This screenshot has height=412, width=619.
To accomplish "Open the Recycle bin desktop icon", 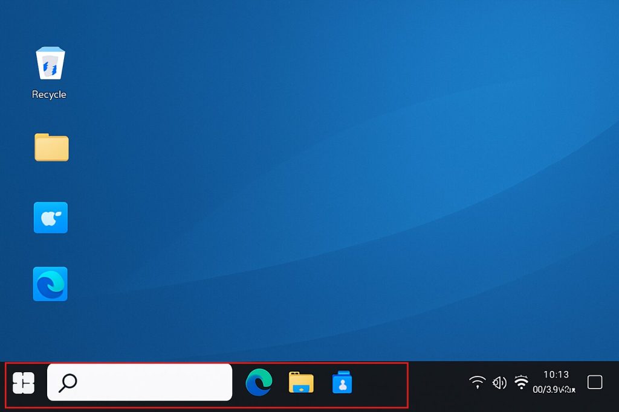I will tap(50, 64).
